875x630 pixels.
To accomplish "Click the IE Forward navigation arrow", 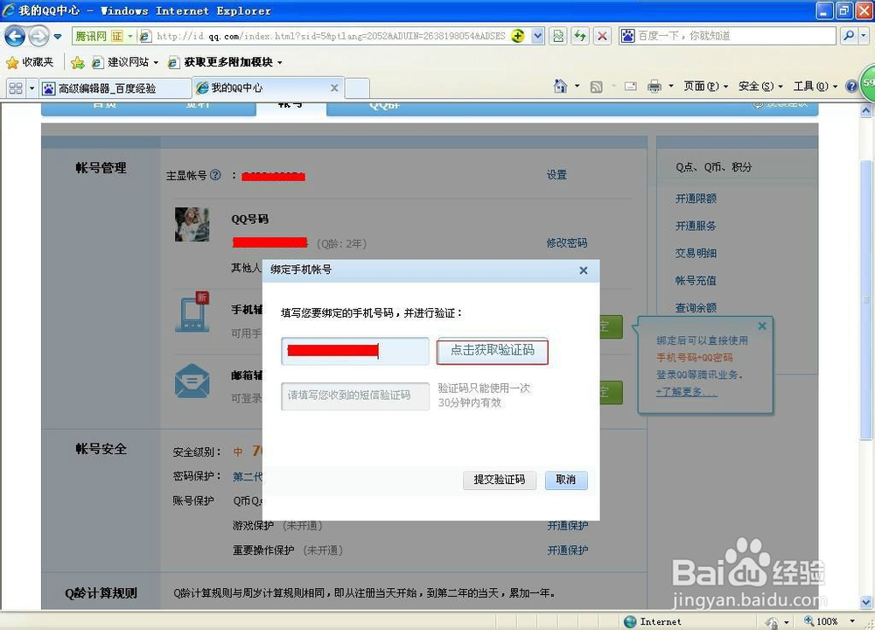I will 38,37.
